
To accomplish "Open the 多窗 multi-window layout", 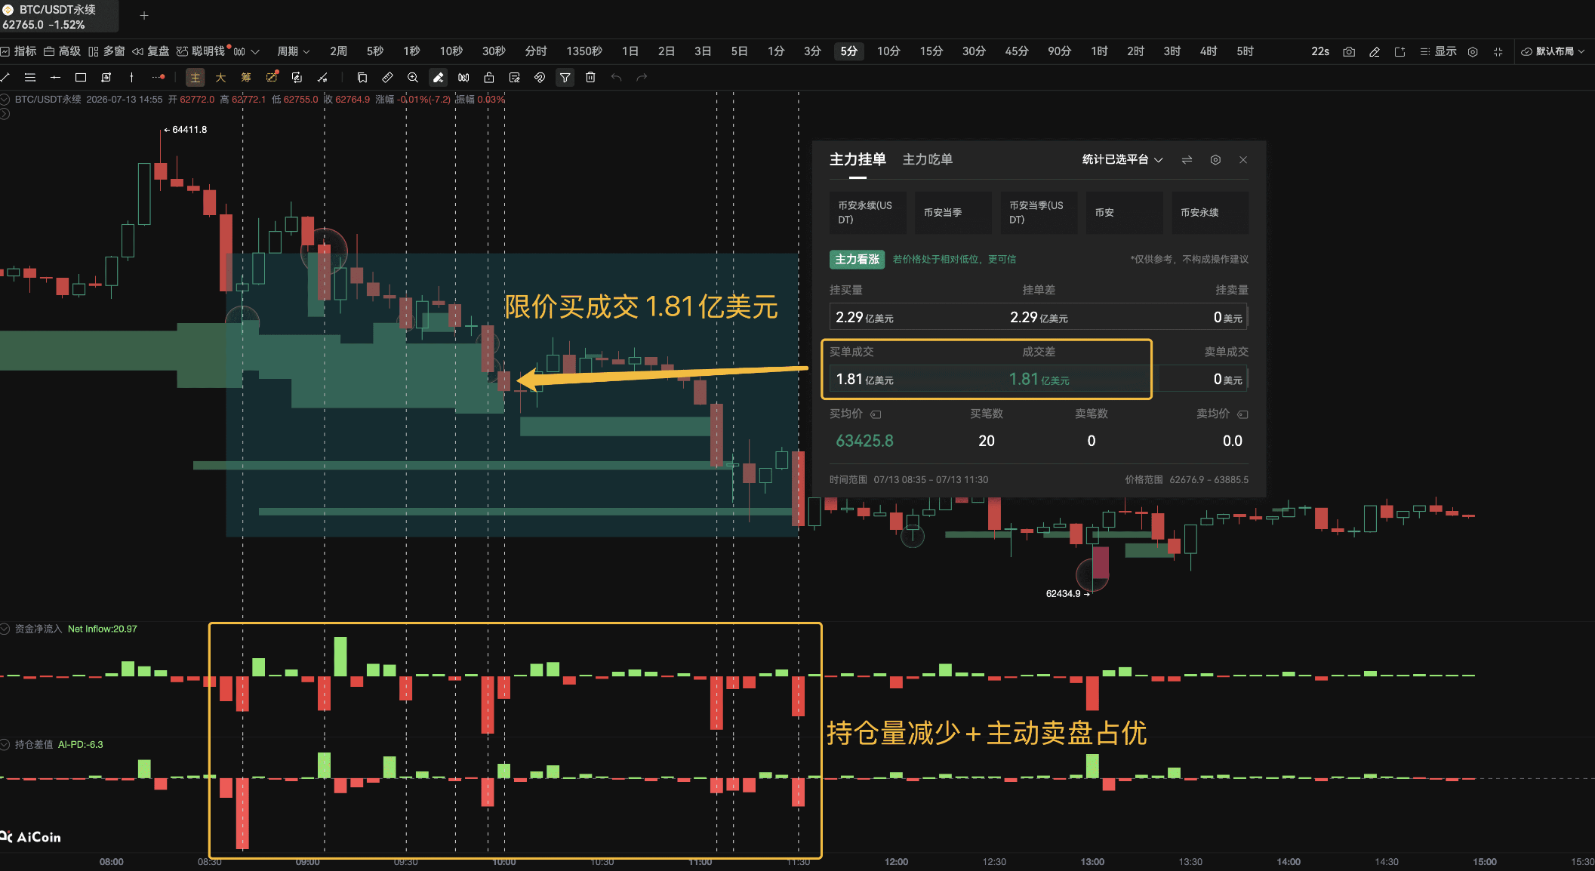I will (106, 51).
